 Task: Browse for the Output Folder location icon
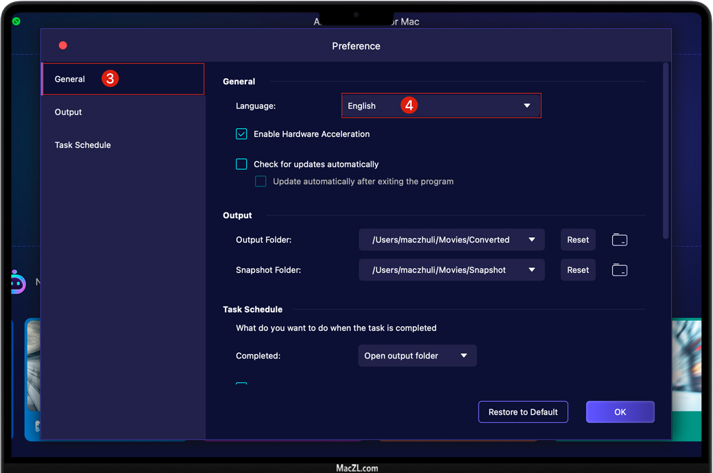619,240
